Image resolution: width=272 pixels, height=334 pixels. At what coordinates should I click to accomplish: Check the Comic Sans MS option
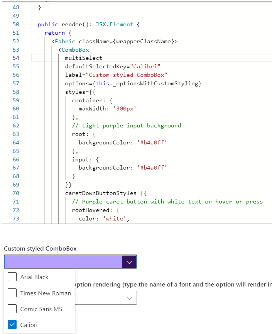pos(12,309)
